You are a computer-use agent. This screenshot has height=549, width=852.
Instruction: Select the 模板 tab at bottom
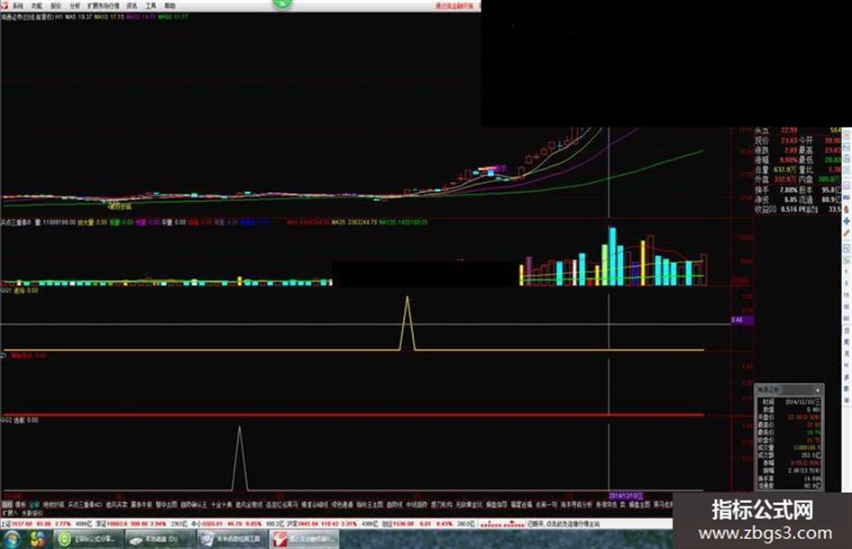coord(21,505)
